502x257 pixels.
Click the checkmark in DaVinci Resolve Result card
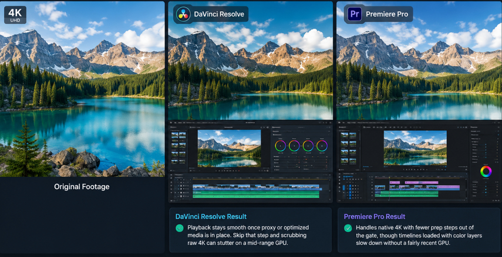click(x=180, y=228)
